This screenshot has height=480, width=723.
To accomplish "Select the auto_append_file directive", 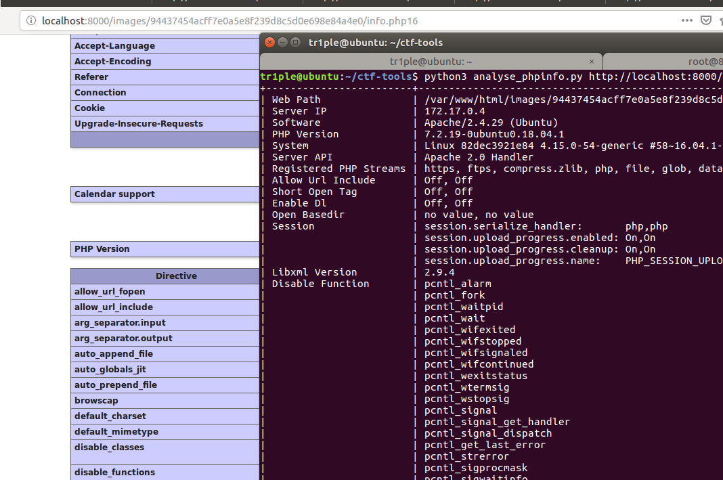I will [x=165, y=353].
